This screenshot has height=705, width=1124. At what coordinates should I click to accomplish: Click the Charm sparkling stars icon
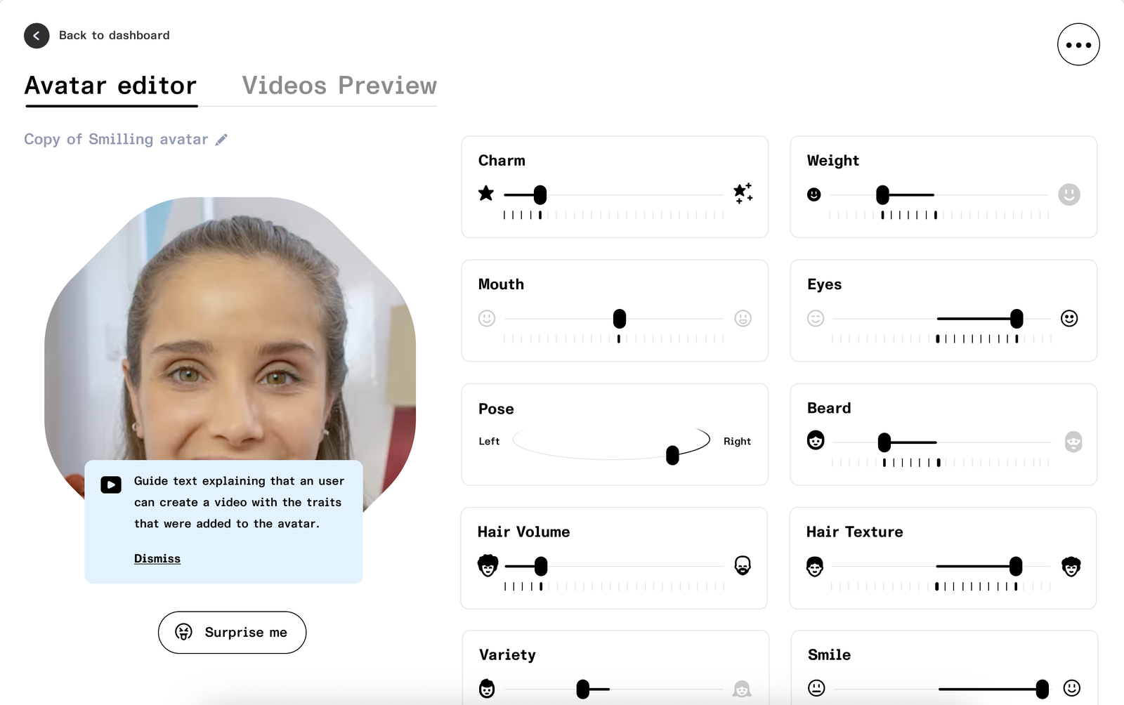click(x=743, y=193)
